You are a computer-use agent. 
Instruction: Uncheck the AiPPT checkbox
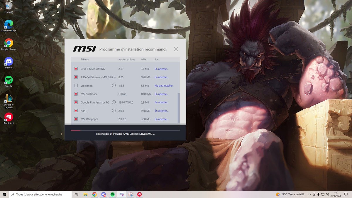(76, 111)
